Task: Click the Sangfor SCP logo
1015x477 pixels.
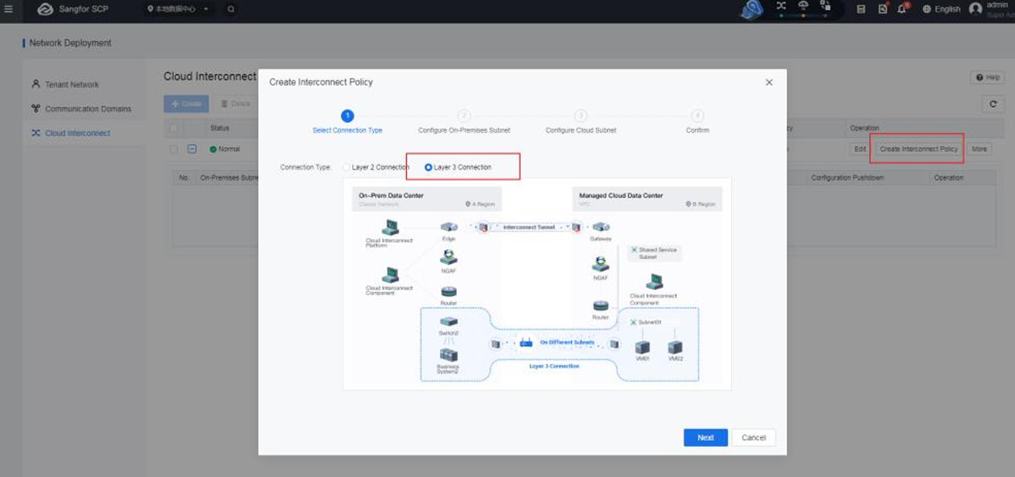Action: [46, 9]
